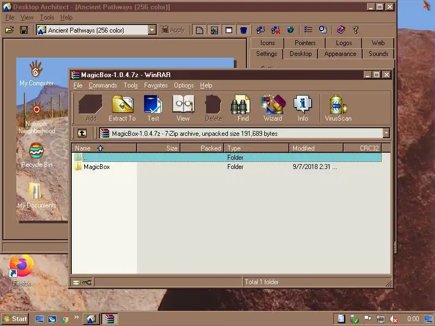Sort by Modified column header
The height and width of the screenshot is (326, 435).
click(x=316, y=148)
